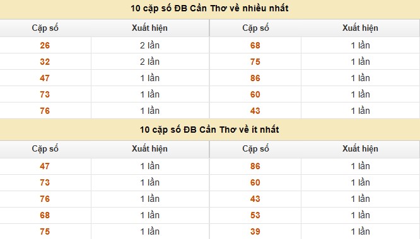This screenshot has width=420, height=239.
Task: Click number 86 in the top table
Action: pyautogui.click(x=255, y=78)
